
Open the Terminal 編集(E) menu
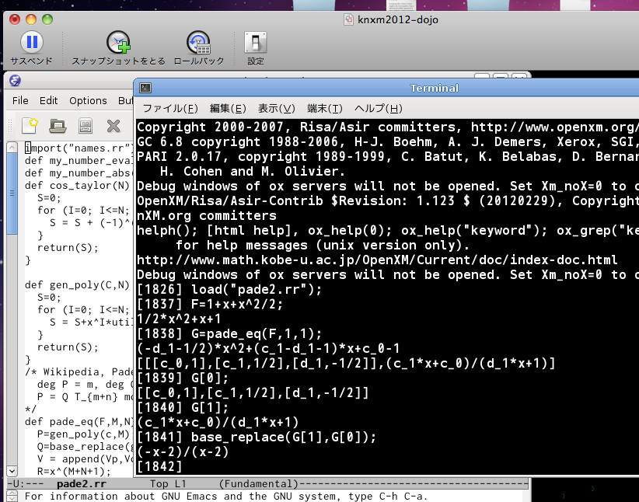click(x=229, y=108)
